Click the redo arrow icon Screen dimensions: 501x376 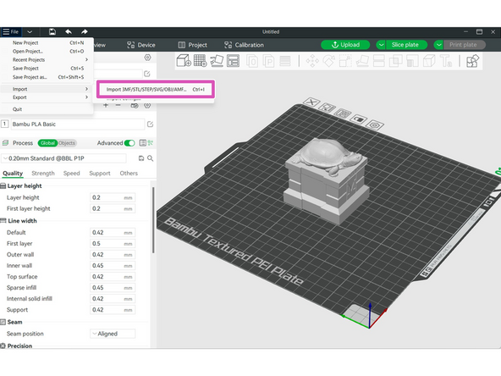point(85,31)
